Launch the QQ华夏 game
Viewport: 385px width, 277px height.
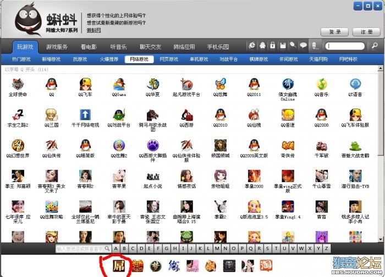click(x=153, y=84)
